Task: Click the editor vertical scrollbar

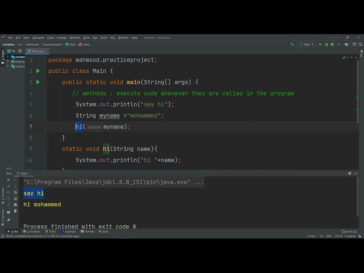Action: (x=358, y=90)
